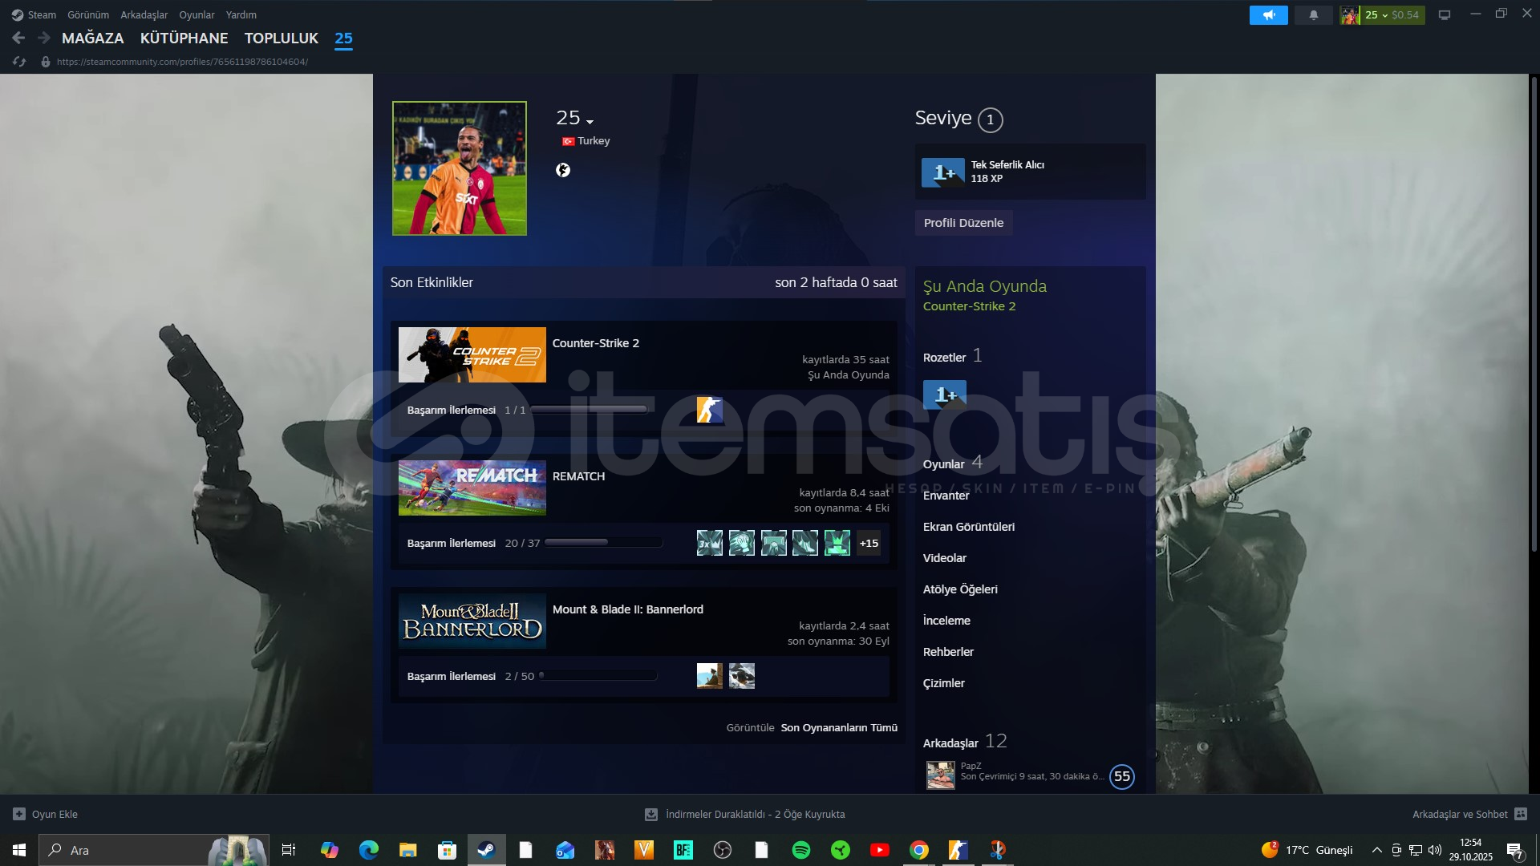The width and height of the screenshot is (1540, 866).
Task: Click the Counter-Strike 2 achievement icon
Action: tap(709, 410)
